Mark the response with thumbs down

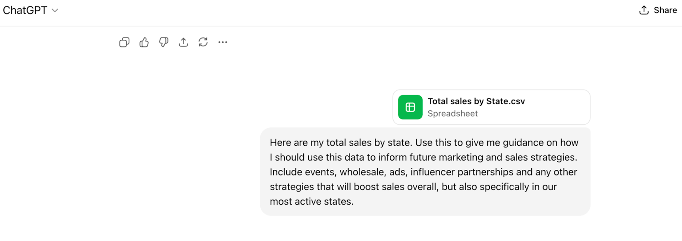pyautogui.click(x=163, y=43)
